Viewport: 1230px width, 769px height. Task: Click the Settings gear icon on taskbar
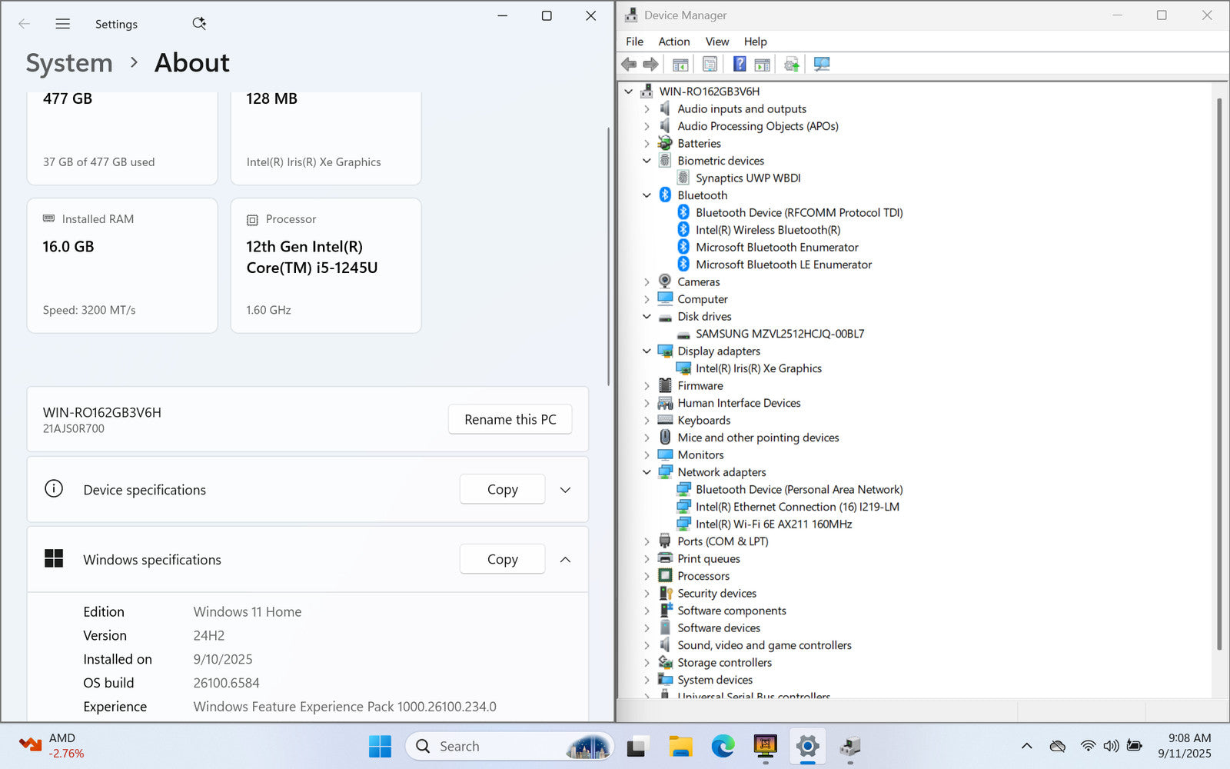tap(807, 746)
